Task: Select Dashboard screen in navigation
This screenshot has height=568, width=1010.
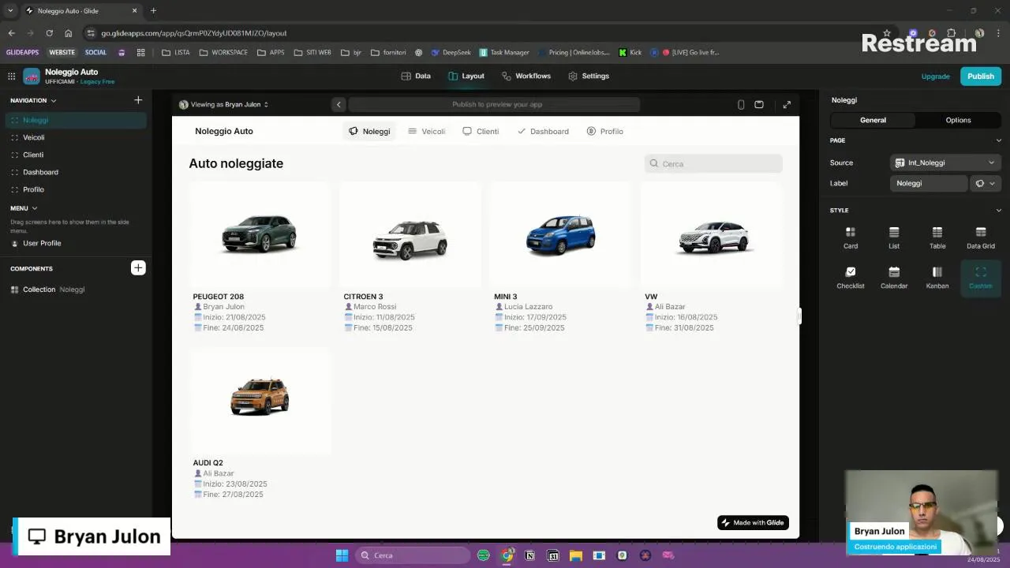Action: point(76,172)
